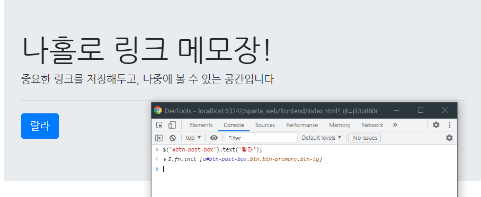The height and width of the screenshot is (197, 481).
Task: Create live expression eye icon
Action: tap(214, 138)
